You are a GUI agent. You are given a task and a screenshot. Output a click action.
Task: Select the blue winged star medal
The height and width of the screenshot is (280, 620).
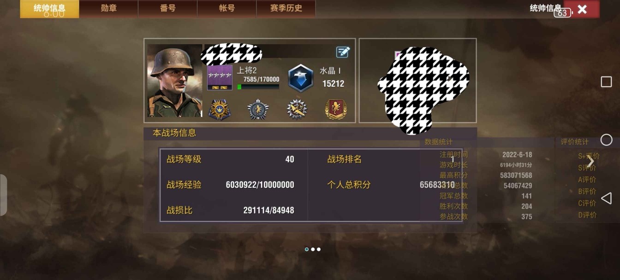point(220,110)
